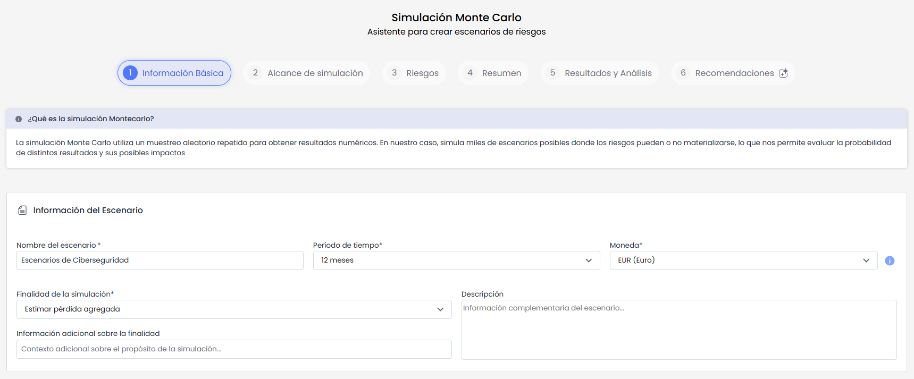The image size is (914, 379).
Task: Click the Nombre del escenario field
Action: 160,260
